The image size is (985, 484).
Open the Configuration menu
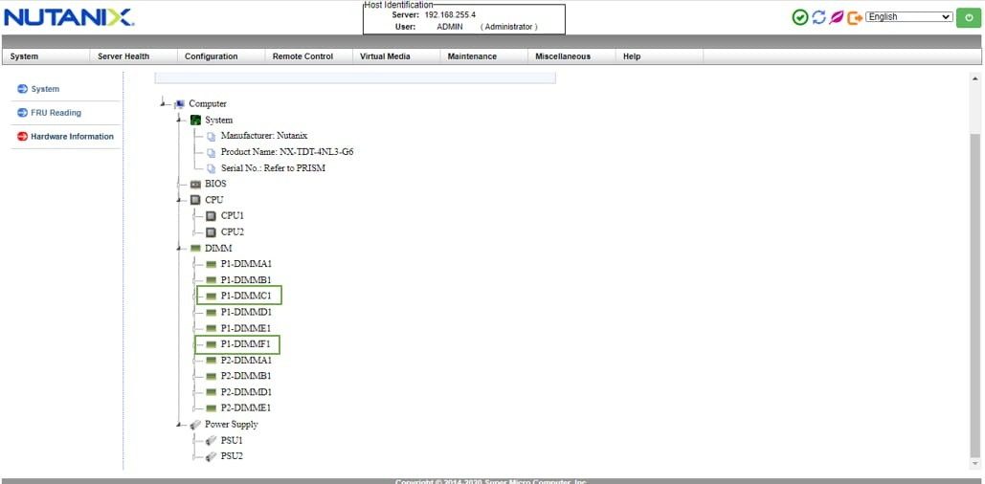[211, 56]
